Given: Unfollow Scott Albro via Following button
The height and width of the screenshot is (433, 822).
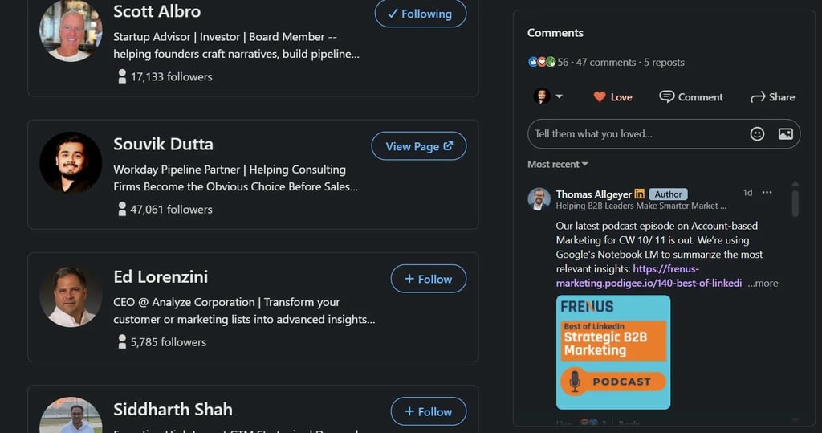Looking at the screenshot, I should pyautogui.click(x=420, y=14).
